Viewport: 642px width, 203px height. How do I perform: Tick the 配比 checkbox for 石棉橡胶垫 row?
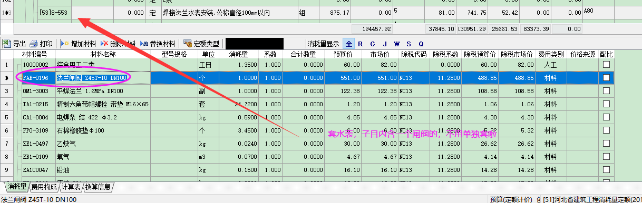pyautogui.click(x=606, y=130)
